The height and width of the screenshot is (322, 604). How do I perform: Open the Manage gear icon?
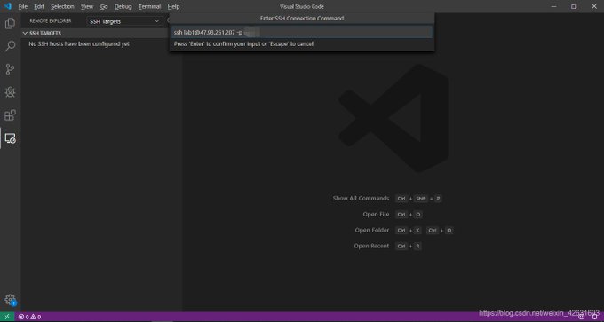point(10,300)
